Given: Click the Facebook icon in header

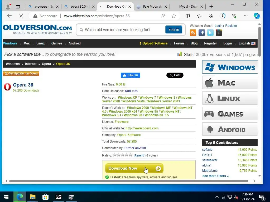Looking at the screenshot, I should 201,33.
